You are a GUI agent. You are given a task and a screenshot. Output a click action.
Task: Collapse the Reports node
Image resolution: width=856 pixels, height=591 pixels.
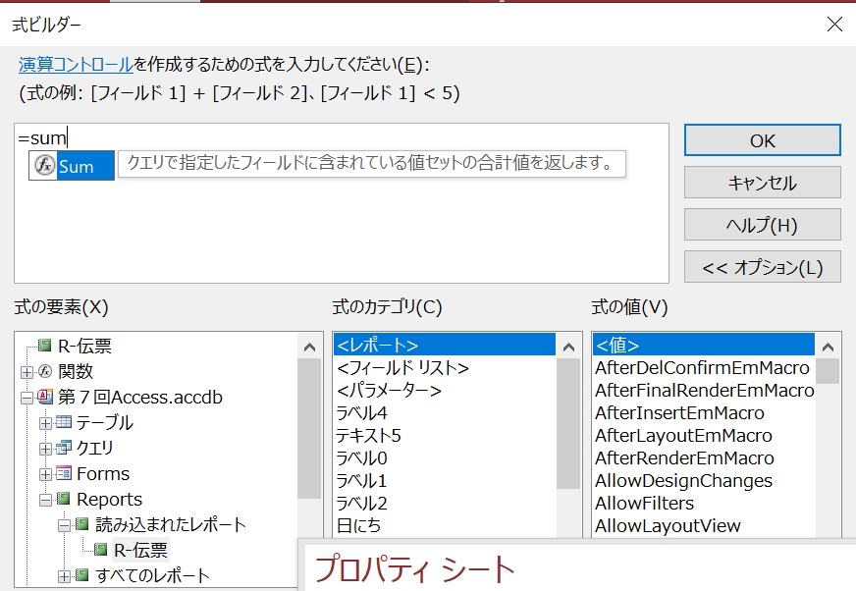pos(45,500)
